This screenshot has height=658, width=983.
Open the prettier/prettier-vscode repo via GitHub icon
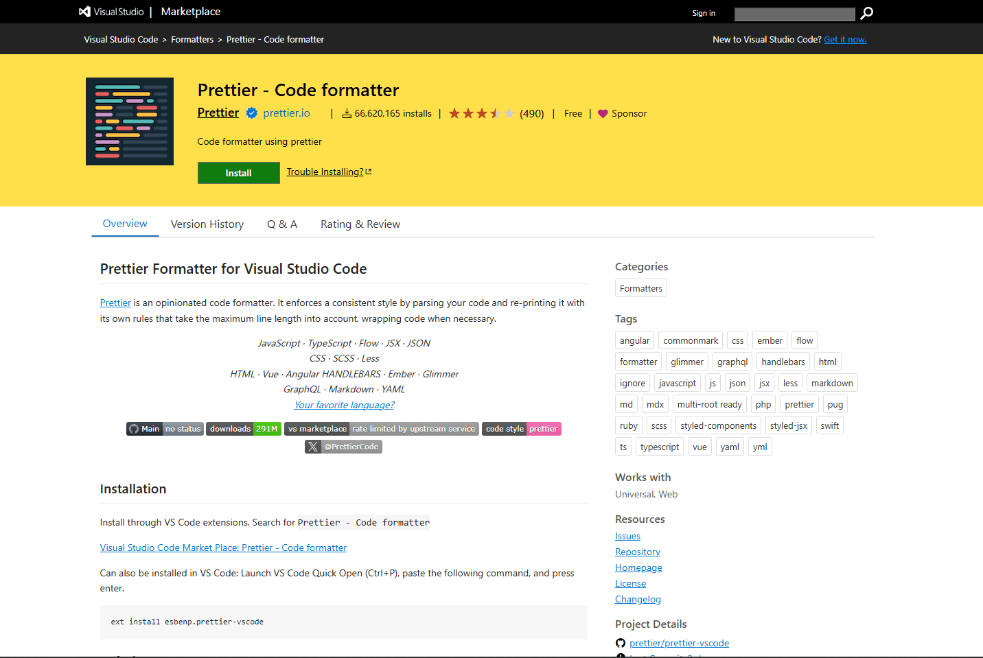(620, 643)
